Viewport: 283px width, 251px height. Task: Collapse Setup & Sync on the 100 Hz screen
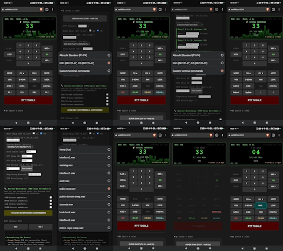coord(127,236)
